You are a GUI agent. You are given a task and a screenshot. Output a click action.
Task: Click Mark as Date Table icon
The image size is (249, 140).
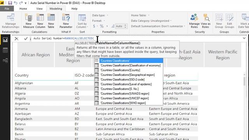(244, 21)
